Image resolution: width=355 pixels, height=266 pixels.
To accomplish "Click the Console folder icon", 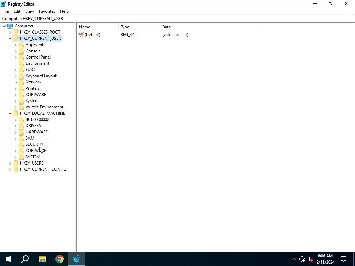I will (21, 51).
